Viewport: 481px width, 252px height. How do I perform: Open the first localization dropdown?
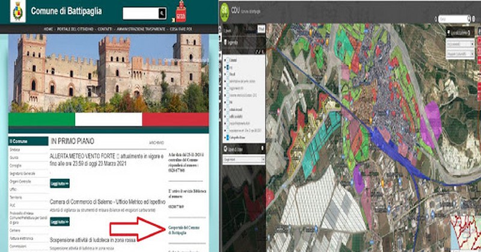461,44
